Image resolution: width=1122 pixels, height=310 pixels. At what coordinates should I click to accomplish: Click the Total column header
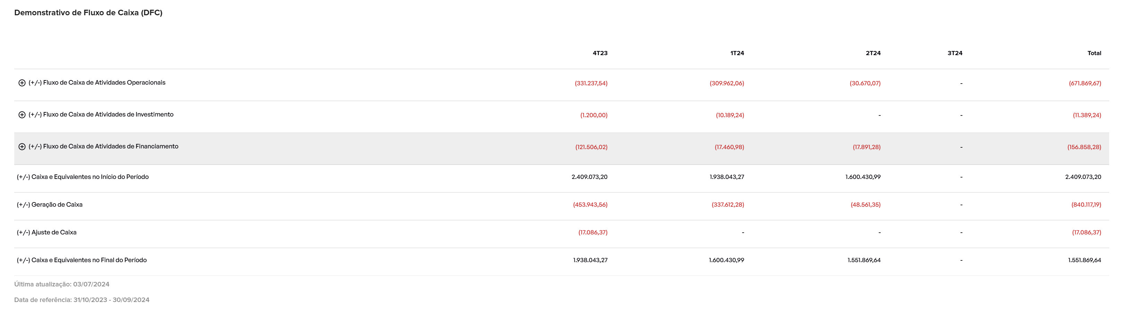(1094, 53)
